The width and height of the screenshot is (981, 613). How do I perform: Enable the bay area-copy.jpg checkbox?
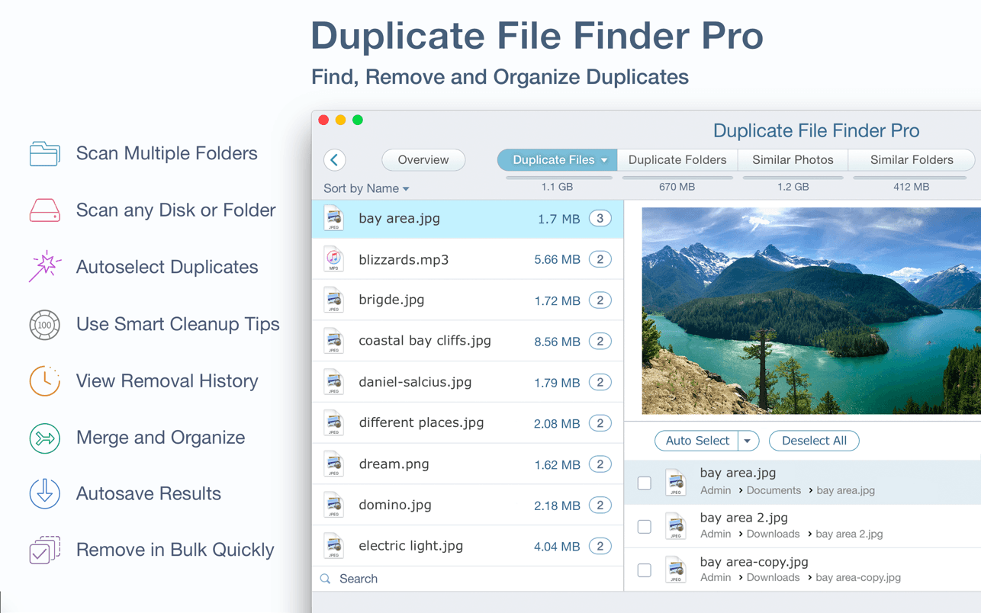645,570
